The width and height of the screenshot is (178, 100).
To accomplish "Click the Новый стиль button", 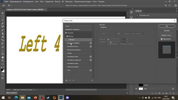I will click(x=167, y=35).
